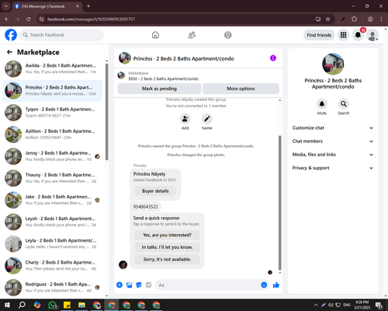Choose a GIF icon in composer
This screenshot has width=388, height=311.
click(148, 285)
